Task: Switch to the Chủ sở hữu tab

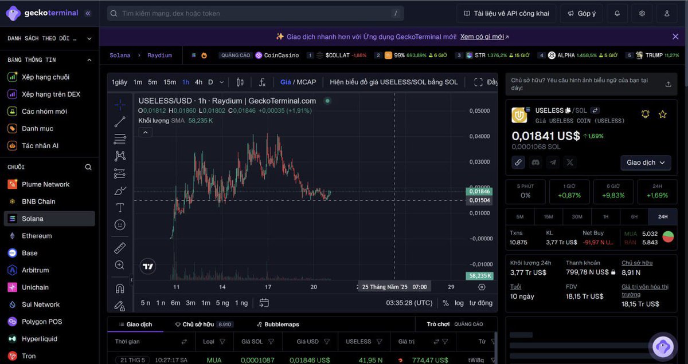Action: 204,325
